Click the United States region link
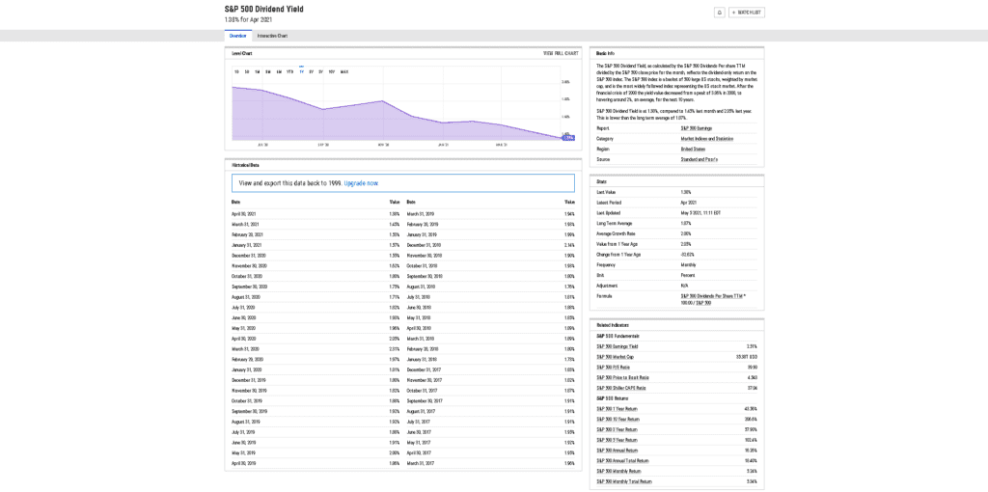The width and height of the screenshot is (988, 492). pos(693,149)
